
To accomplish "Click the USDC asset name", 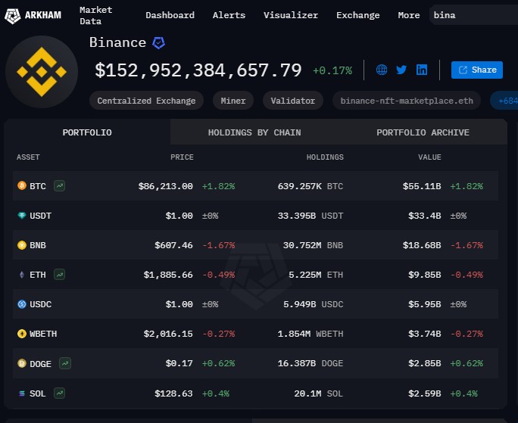I will point(41,304).
